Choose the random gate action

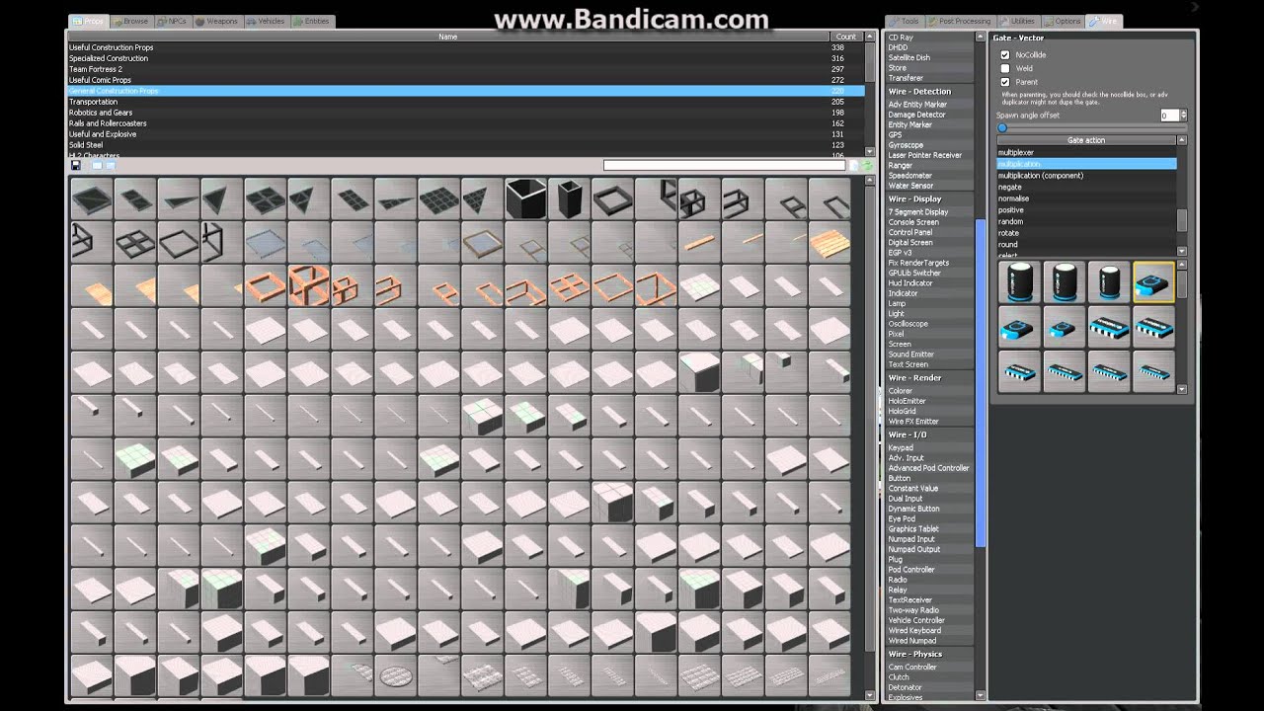[1086, 221]
